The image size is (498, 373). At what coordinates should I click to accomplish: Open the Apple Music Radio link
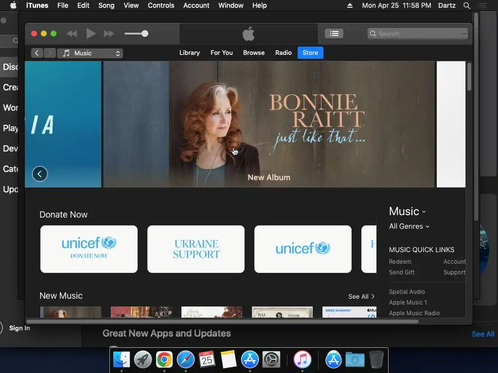(x=414, y=313)
